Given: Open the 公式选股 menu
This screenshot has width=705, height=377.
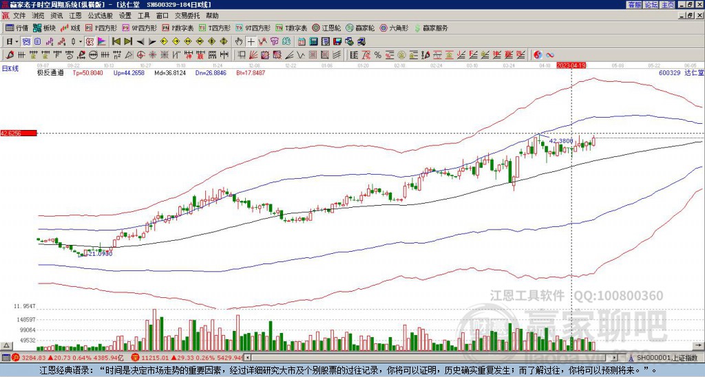Looking at the screenshot, I should (101, 16).
